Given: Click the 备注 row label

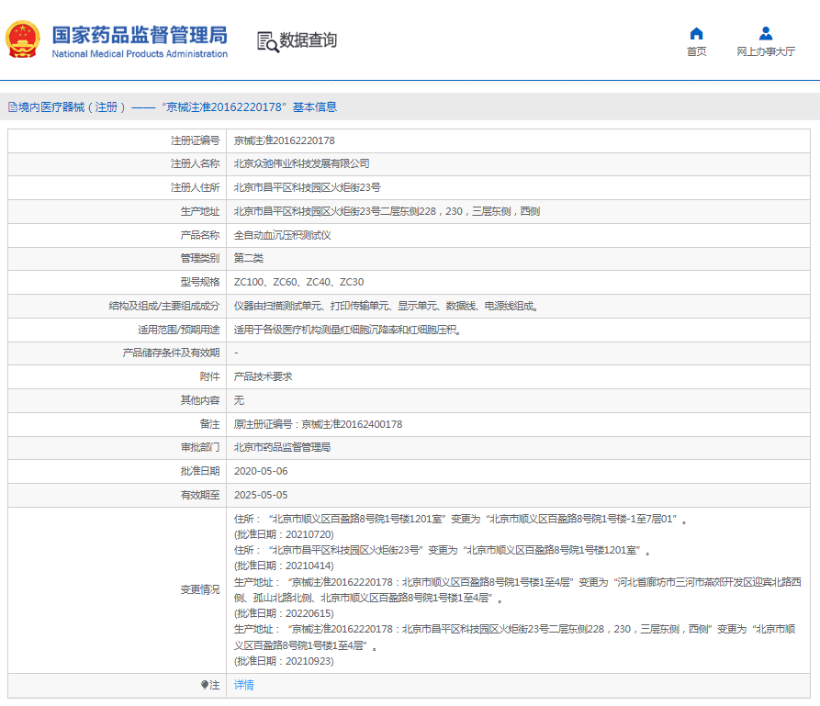Looking at the screenshot, I should point(210,424).
